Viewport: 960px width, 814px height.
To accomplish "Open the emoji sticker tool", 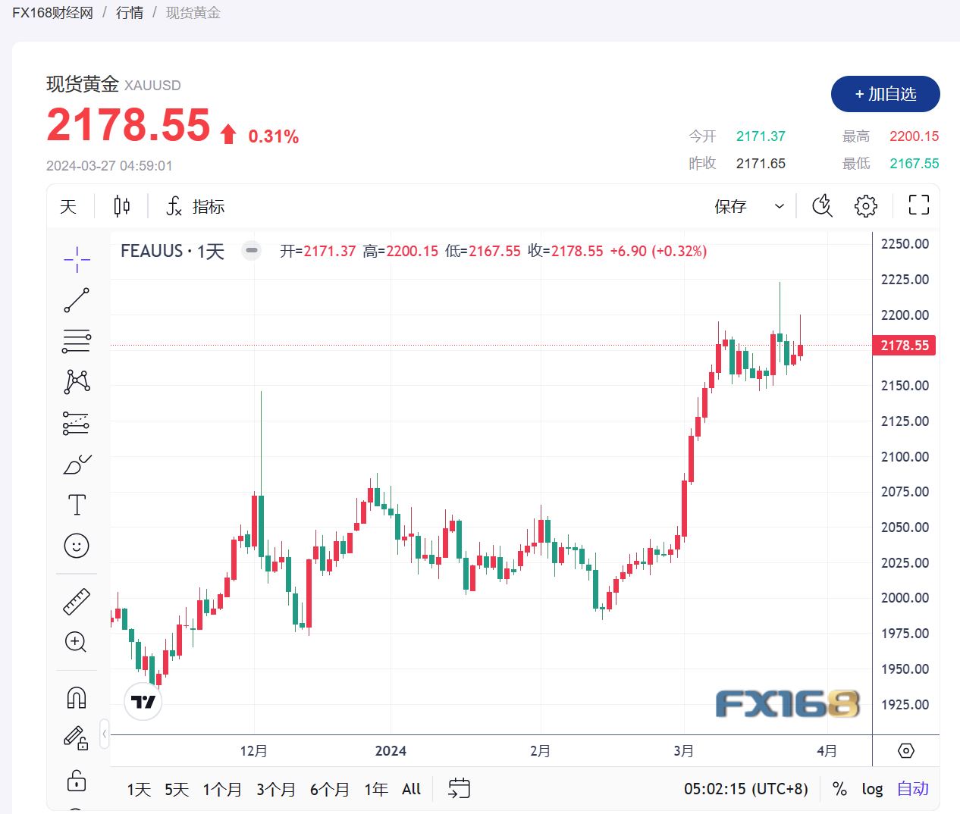I will click(x=76, y=545).
